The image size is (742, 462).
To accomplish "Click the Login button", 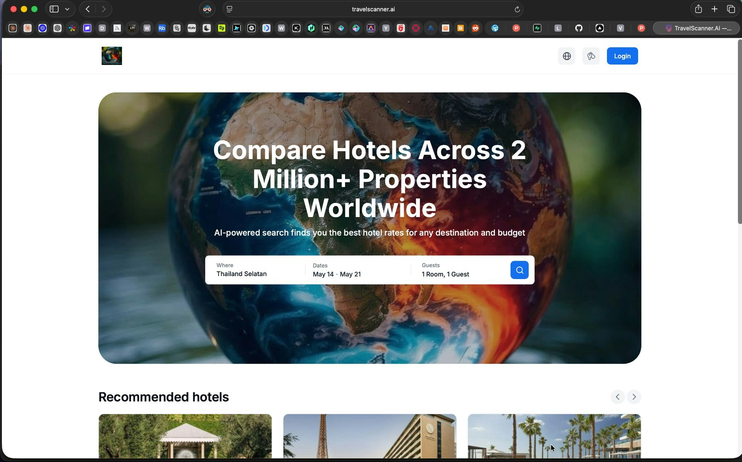I will [622, 56].
